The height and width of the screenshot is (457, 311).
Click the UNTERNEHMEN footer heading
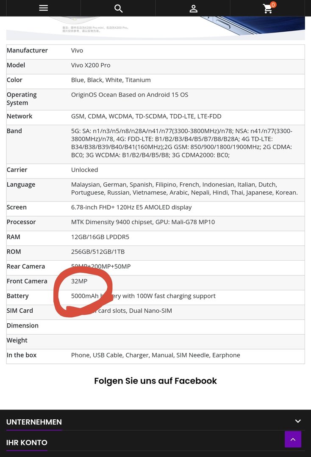[34, 422]
